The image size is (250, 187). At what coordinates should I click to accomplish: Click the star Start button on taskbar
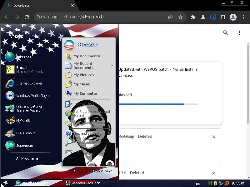6,183
